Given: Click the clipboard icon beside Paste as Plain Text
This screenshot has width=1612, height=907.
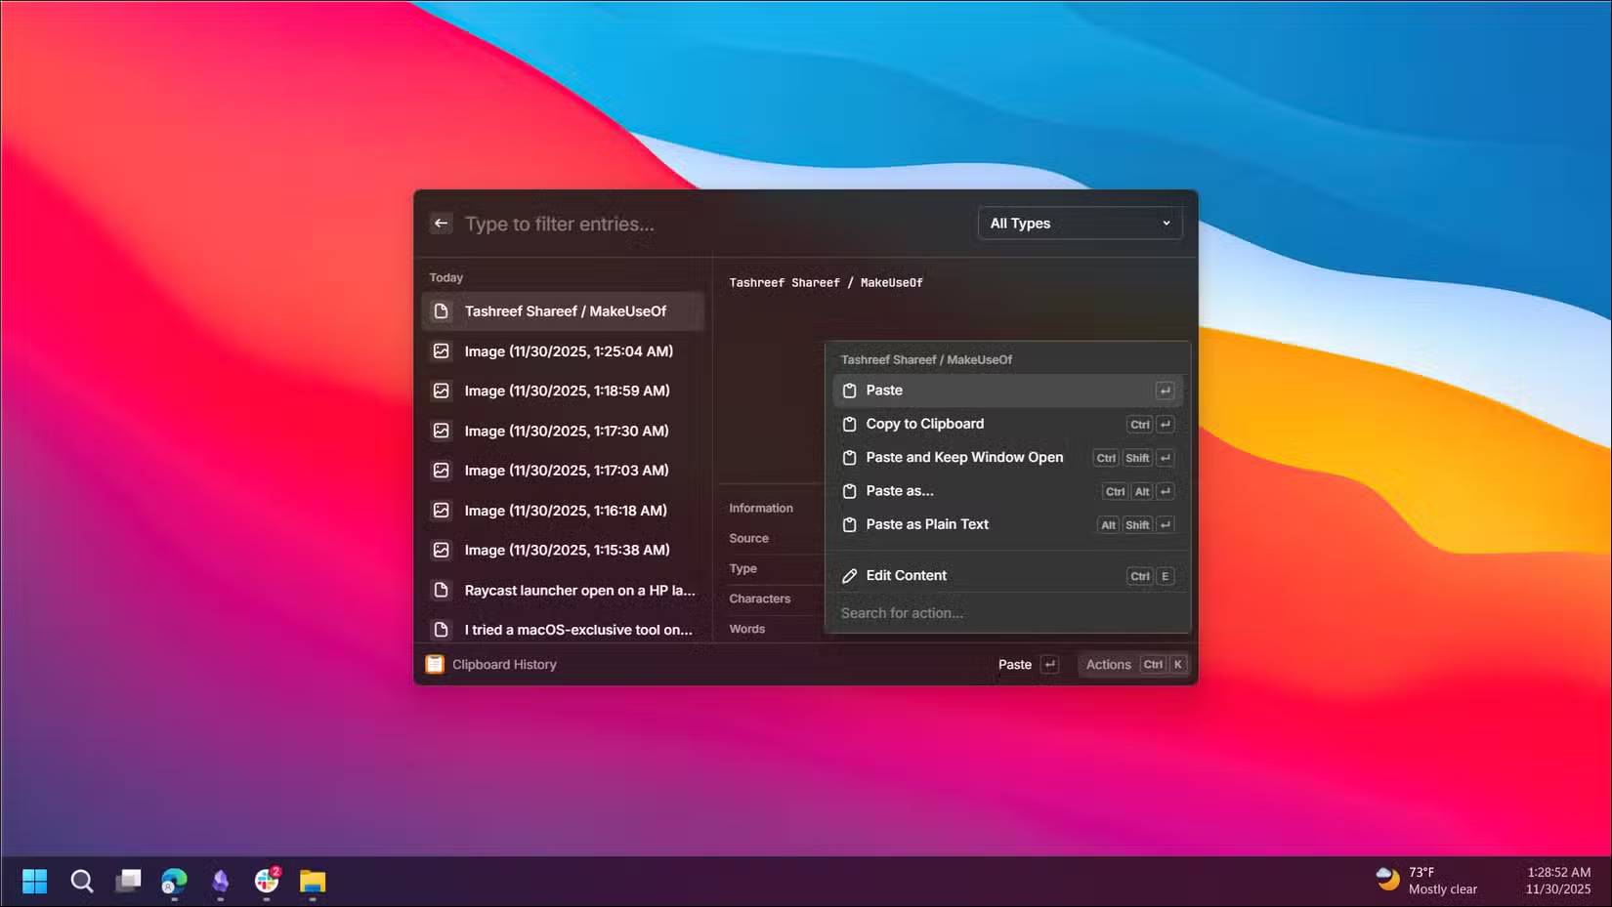Looking at the screenshot, I should tap(848, 524).
